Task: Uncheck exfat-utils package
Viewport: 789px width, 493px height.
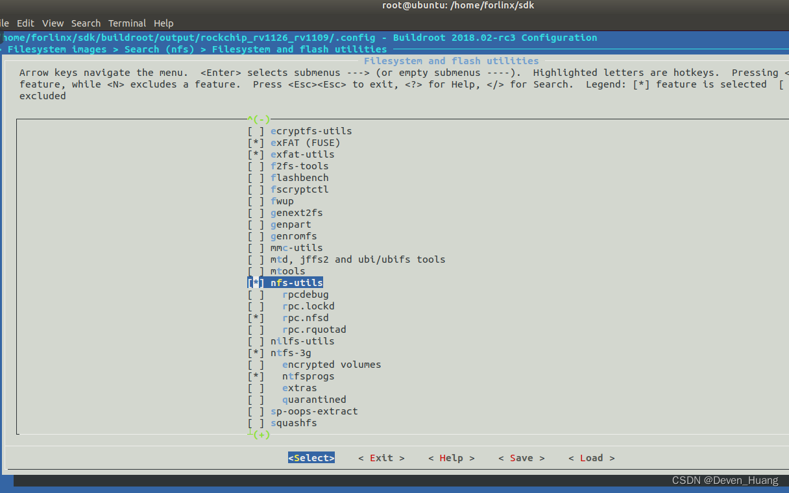Action: 256,154
